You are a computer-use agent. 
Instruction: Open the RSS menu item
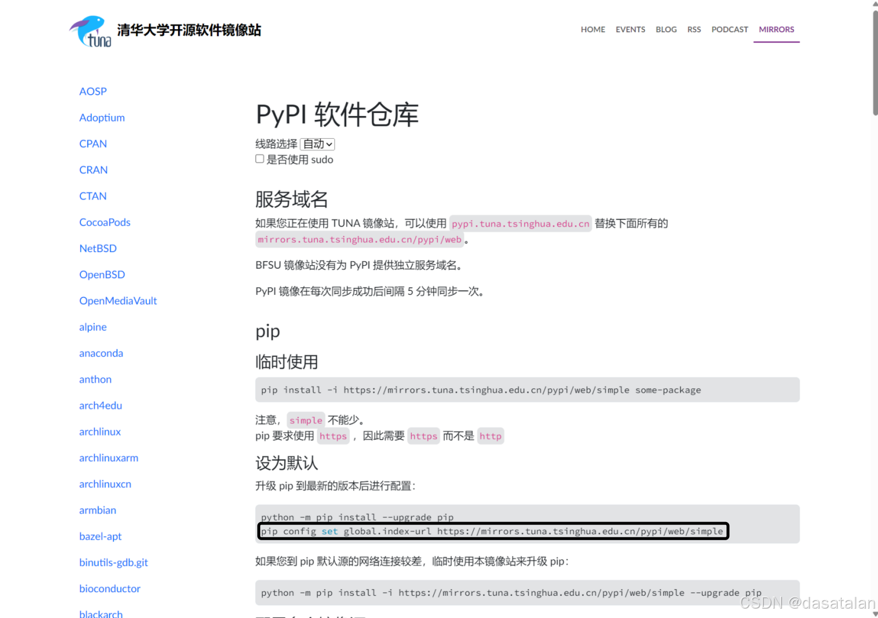[694, 29]
